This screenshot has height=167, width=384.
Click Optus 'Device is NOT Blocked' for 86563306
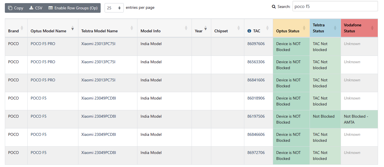291,65
